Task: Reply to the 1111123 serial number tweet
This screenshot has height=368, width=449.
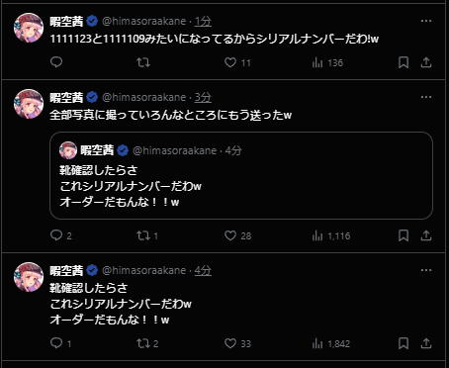Action: [56, 62]
